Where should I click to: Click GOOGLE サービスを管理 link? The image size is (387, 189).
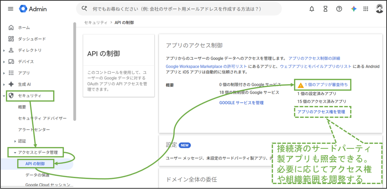(242, 103)
